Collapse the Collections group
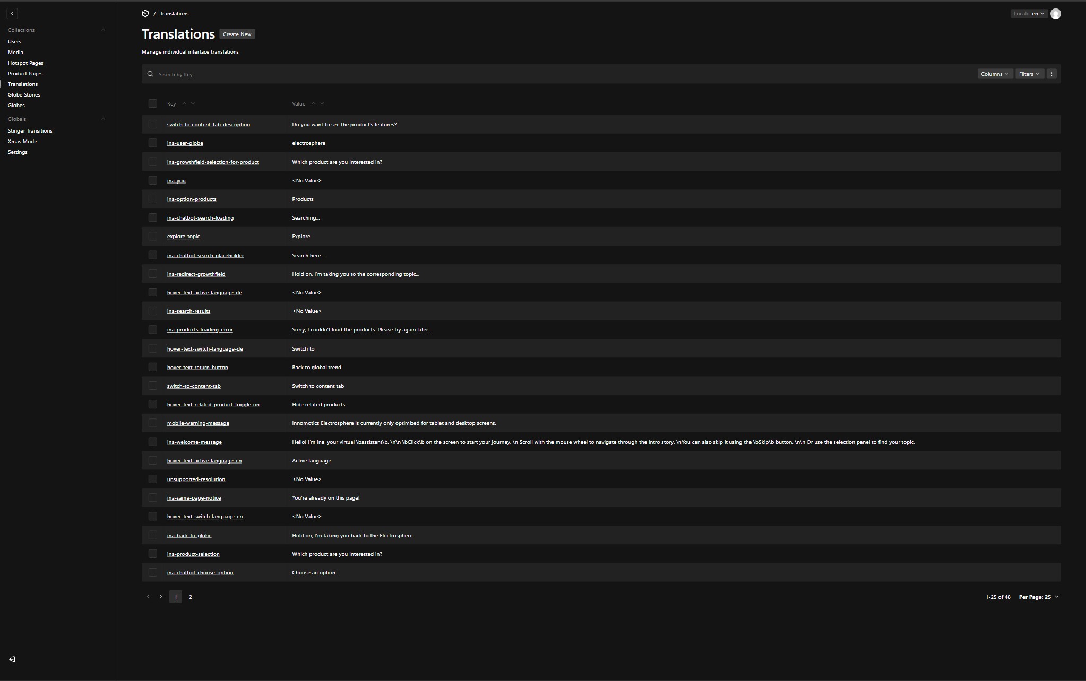This screenshot has width=1086, height=681. pos(103,30)
